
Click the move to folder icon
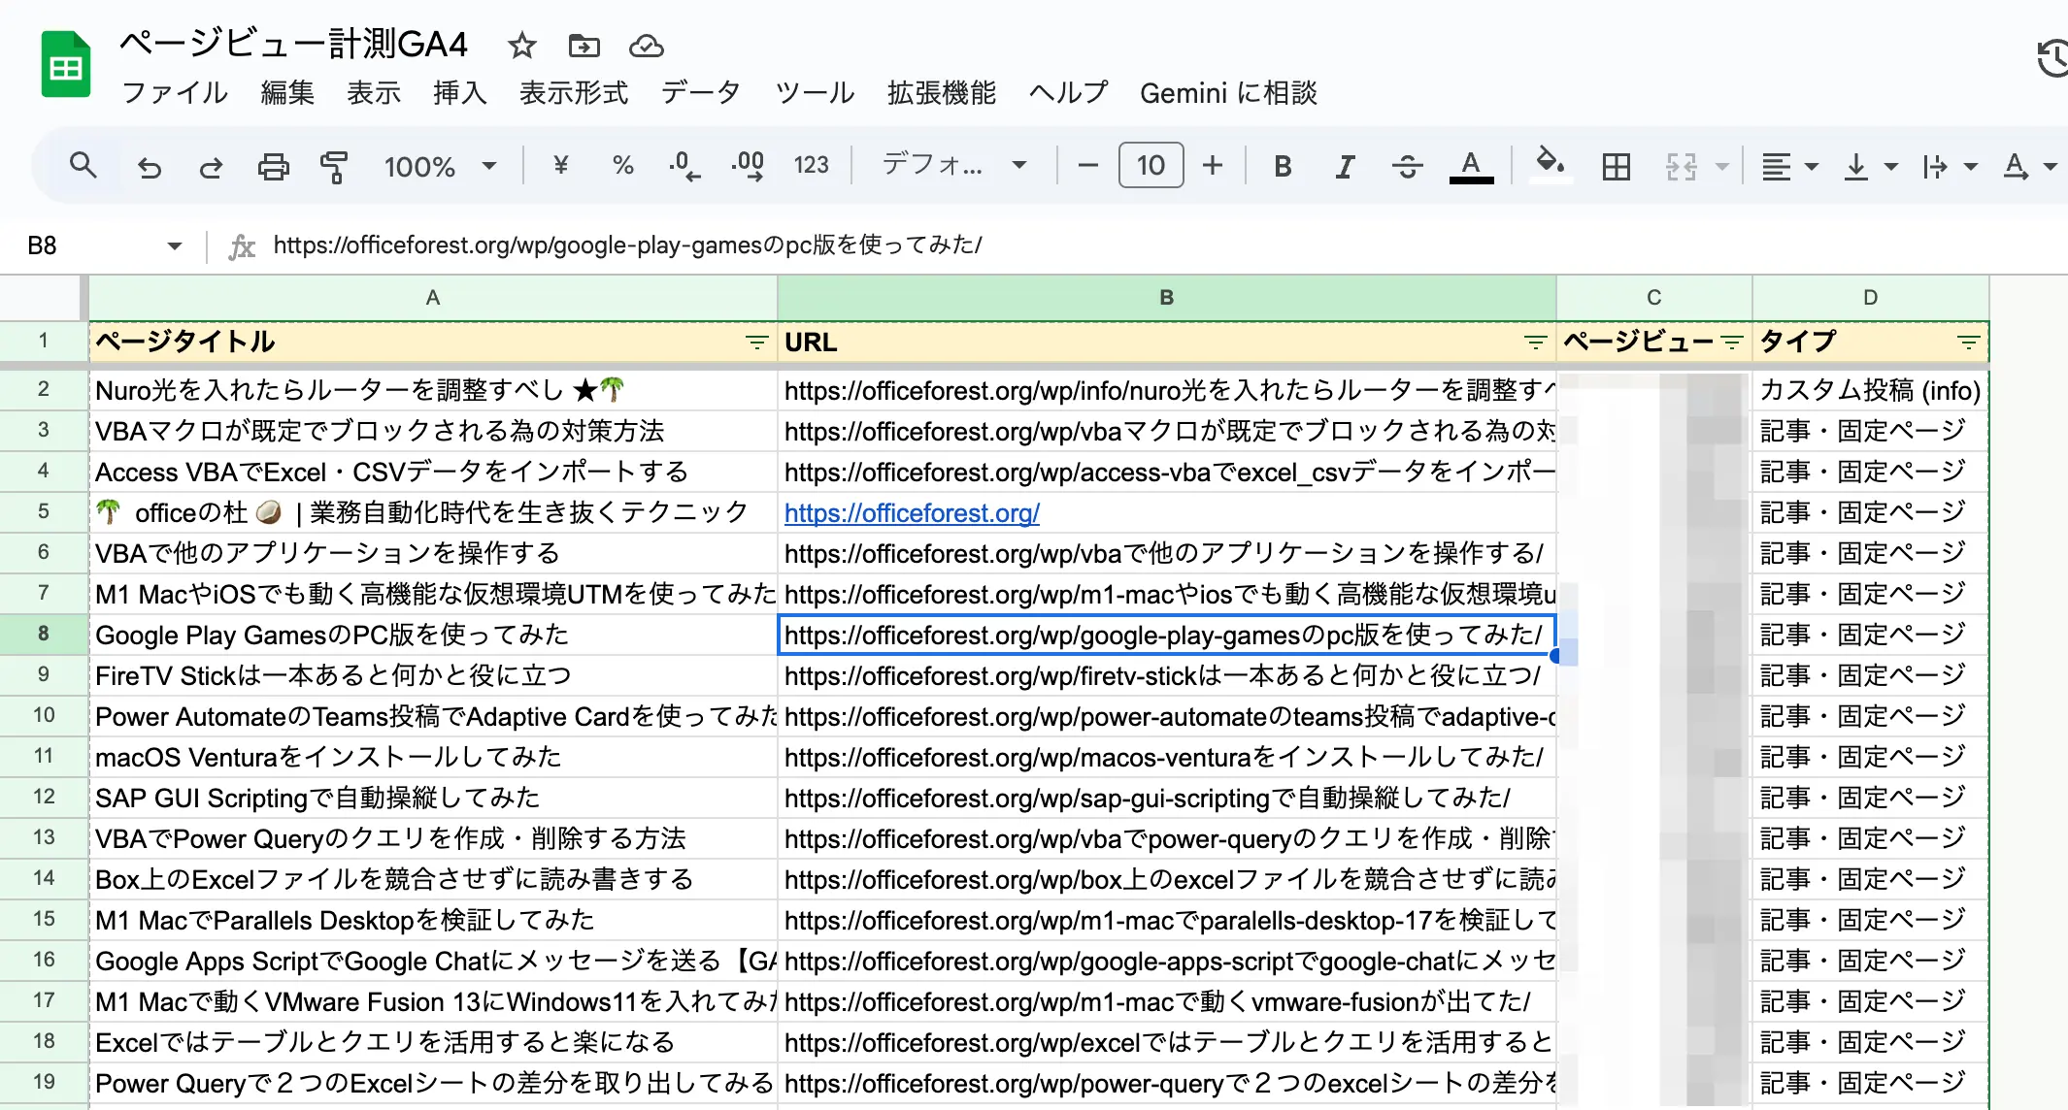(x=584, y=46)
